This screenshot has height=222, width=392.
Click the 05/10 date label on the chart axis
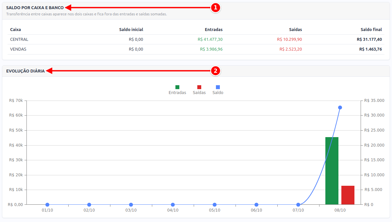tap(215, 210)
